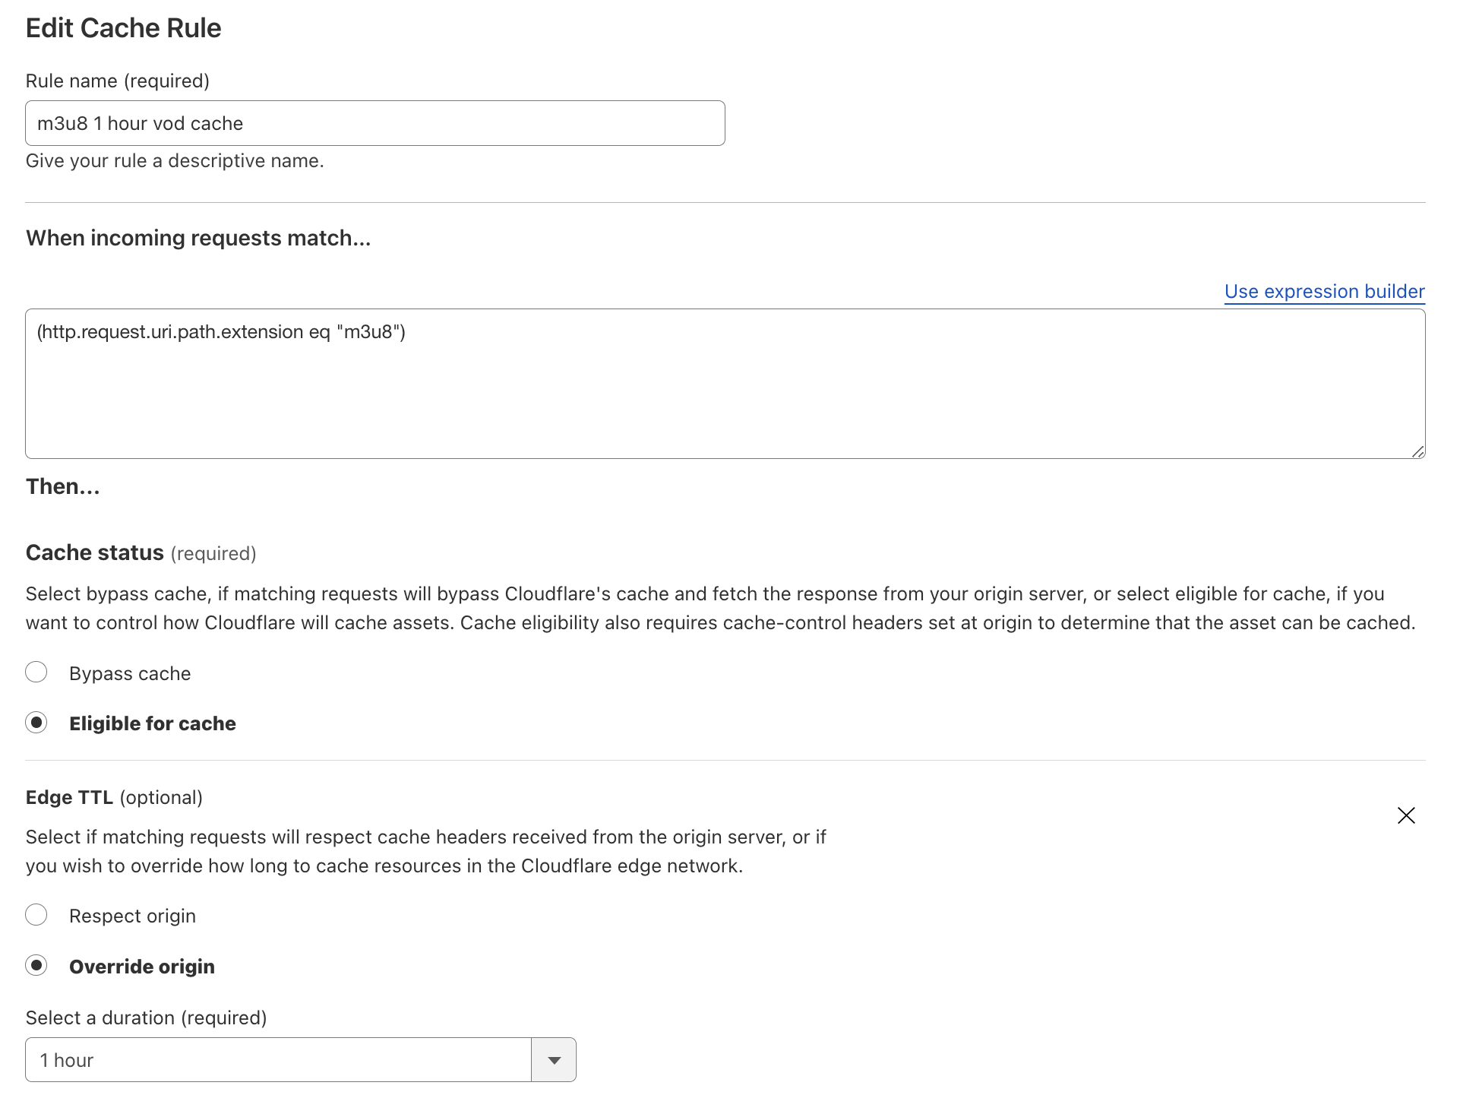The image size is (1460, 1114).
Task: Select the Bypass cache radio circle
Action: 36,673
